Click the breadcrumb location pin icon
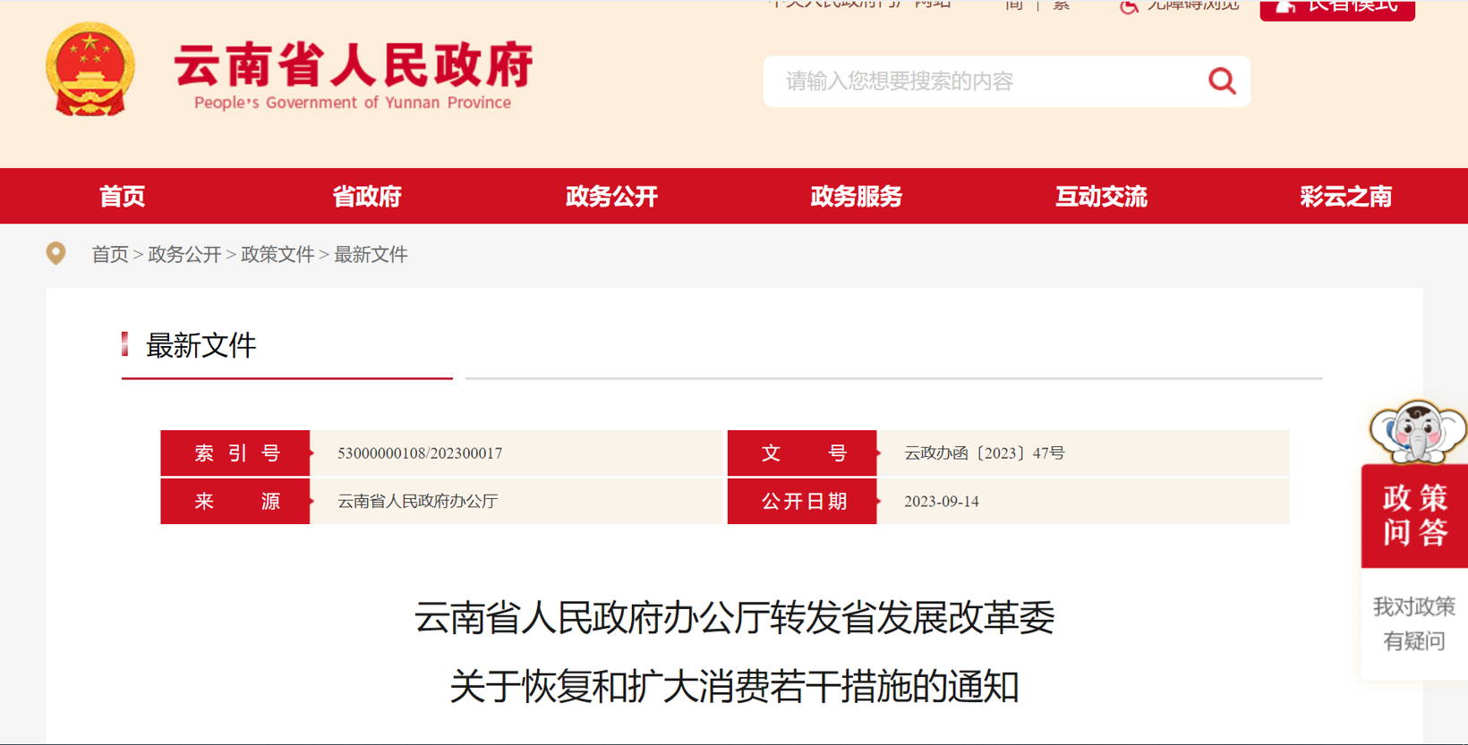 55,254
